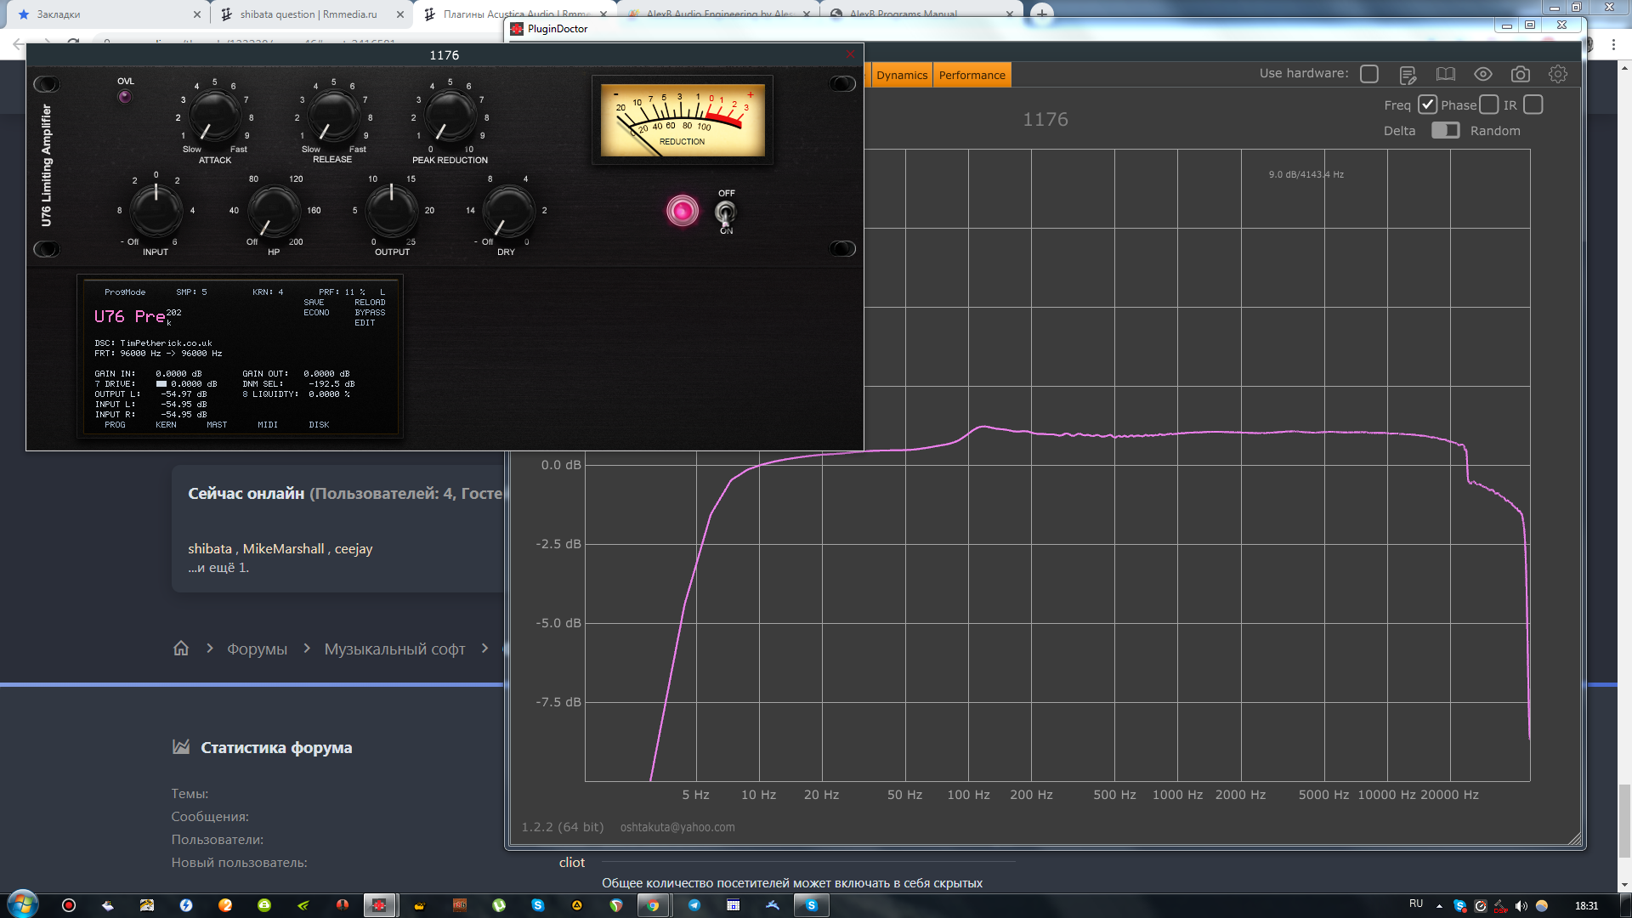Click BYPASS on the plugin LCD
The height and width of the screenshot is (918, 1632).
(x=370, y=313)
